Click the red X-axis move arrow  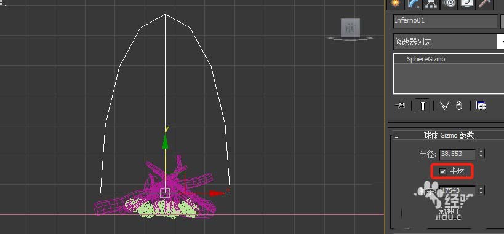217,193
